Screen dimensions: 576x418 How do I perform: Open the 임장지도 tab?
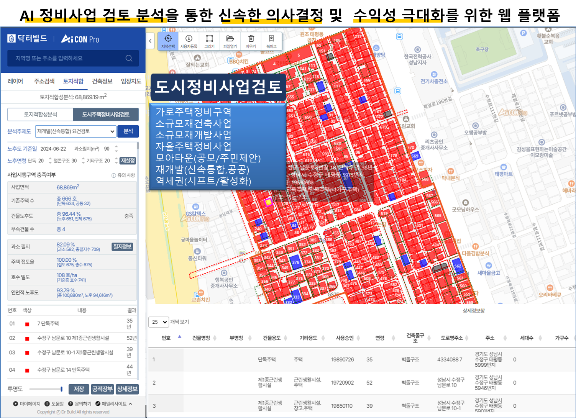tap(131, 81)
